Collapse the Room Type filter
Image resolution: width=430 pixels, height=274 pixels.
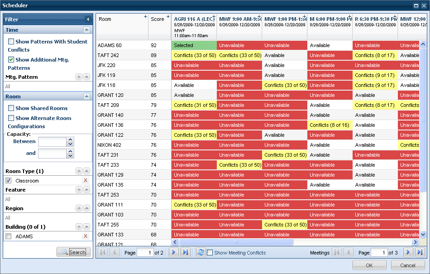(x=86, y=171)
